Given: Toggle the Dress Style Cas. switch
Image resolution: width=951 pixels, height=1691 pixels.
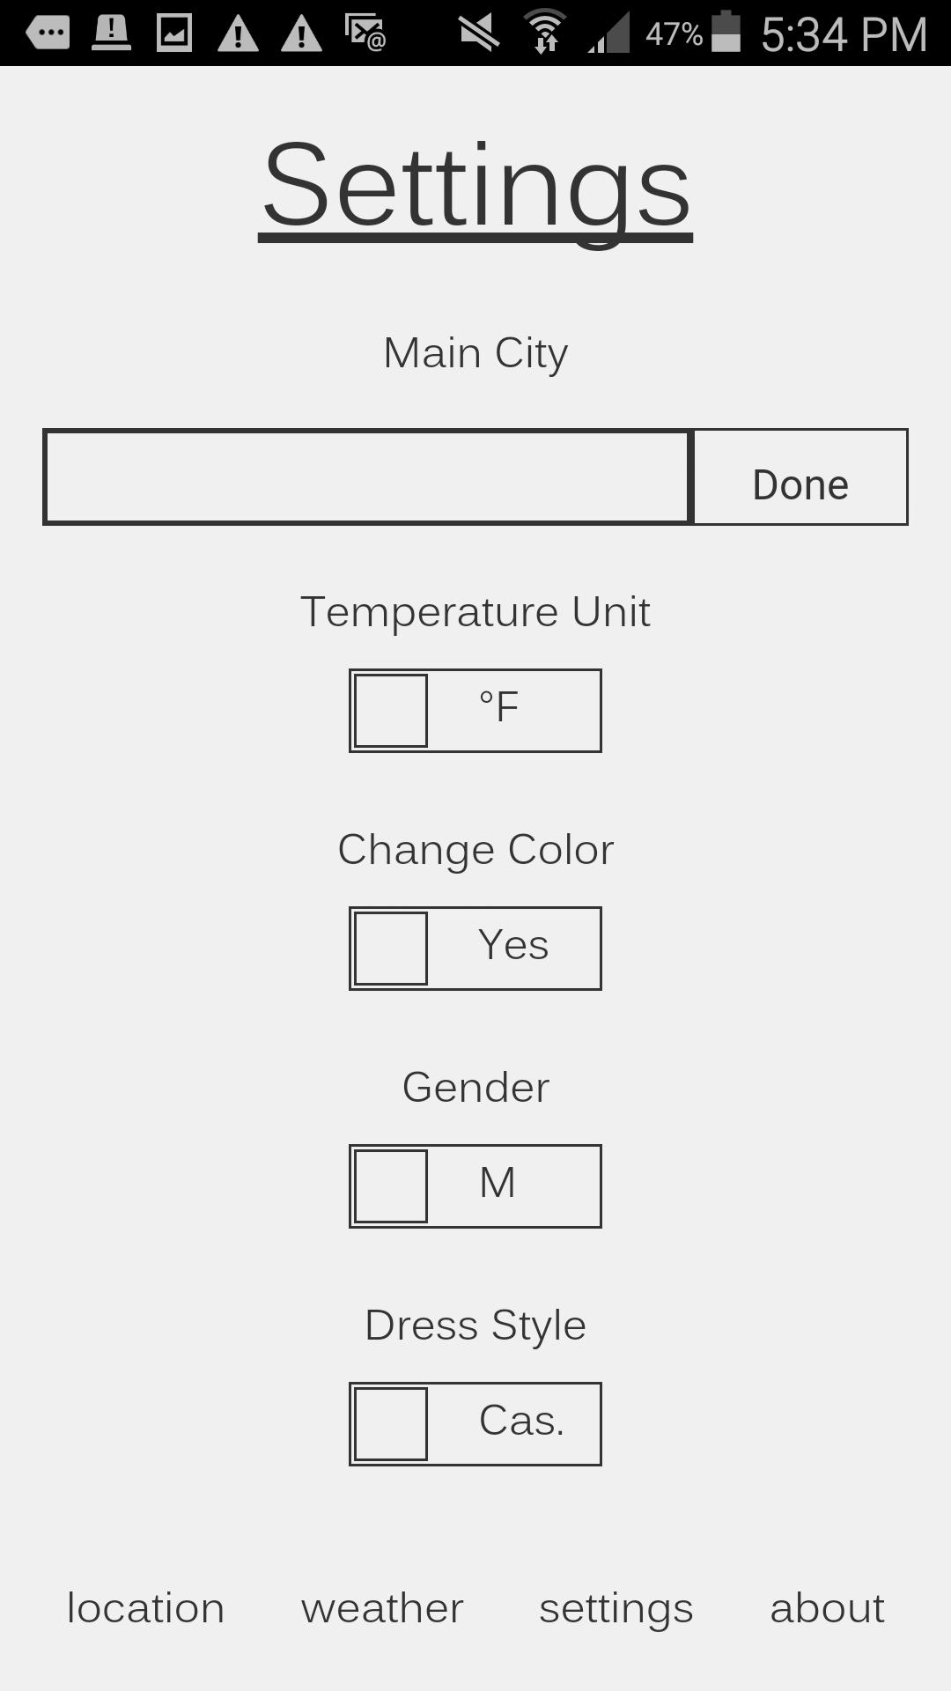Looking at the screenshot, I should point(475,1424).
